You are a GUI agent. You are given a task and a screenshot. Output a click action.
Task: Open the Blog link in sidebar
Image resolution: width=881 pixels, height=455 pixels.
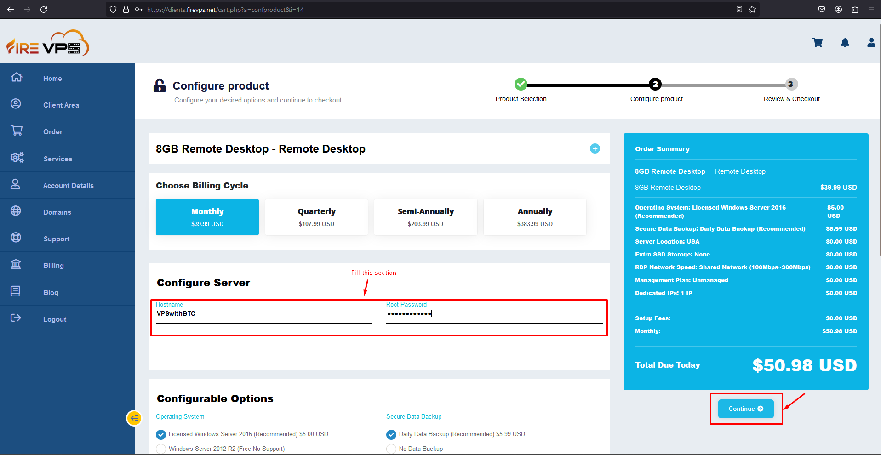tap(51, 293)
